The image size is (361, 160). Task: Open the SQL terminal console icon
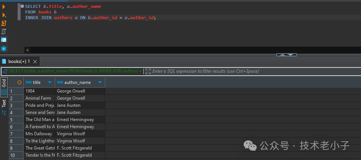[4, 40]
